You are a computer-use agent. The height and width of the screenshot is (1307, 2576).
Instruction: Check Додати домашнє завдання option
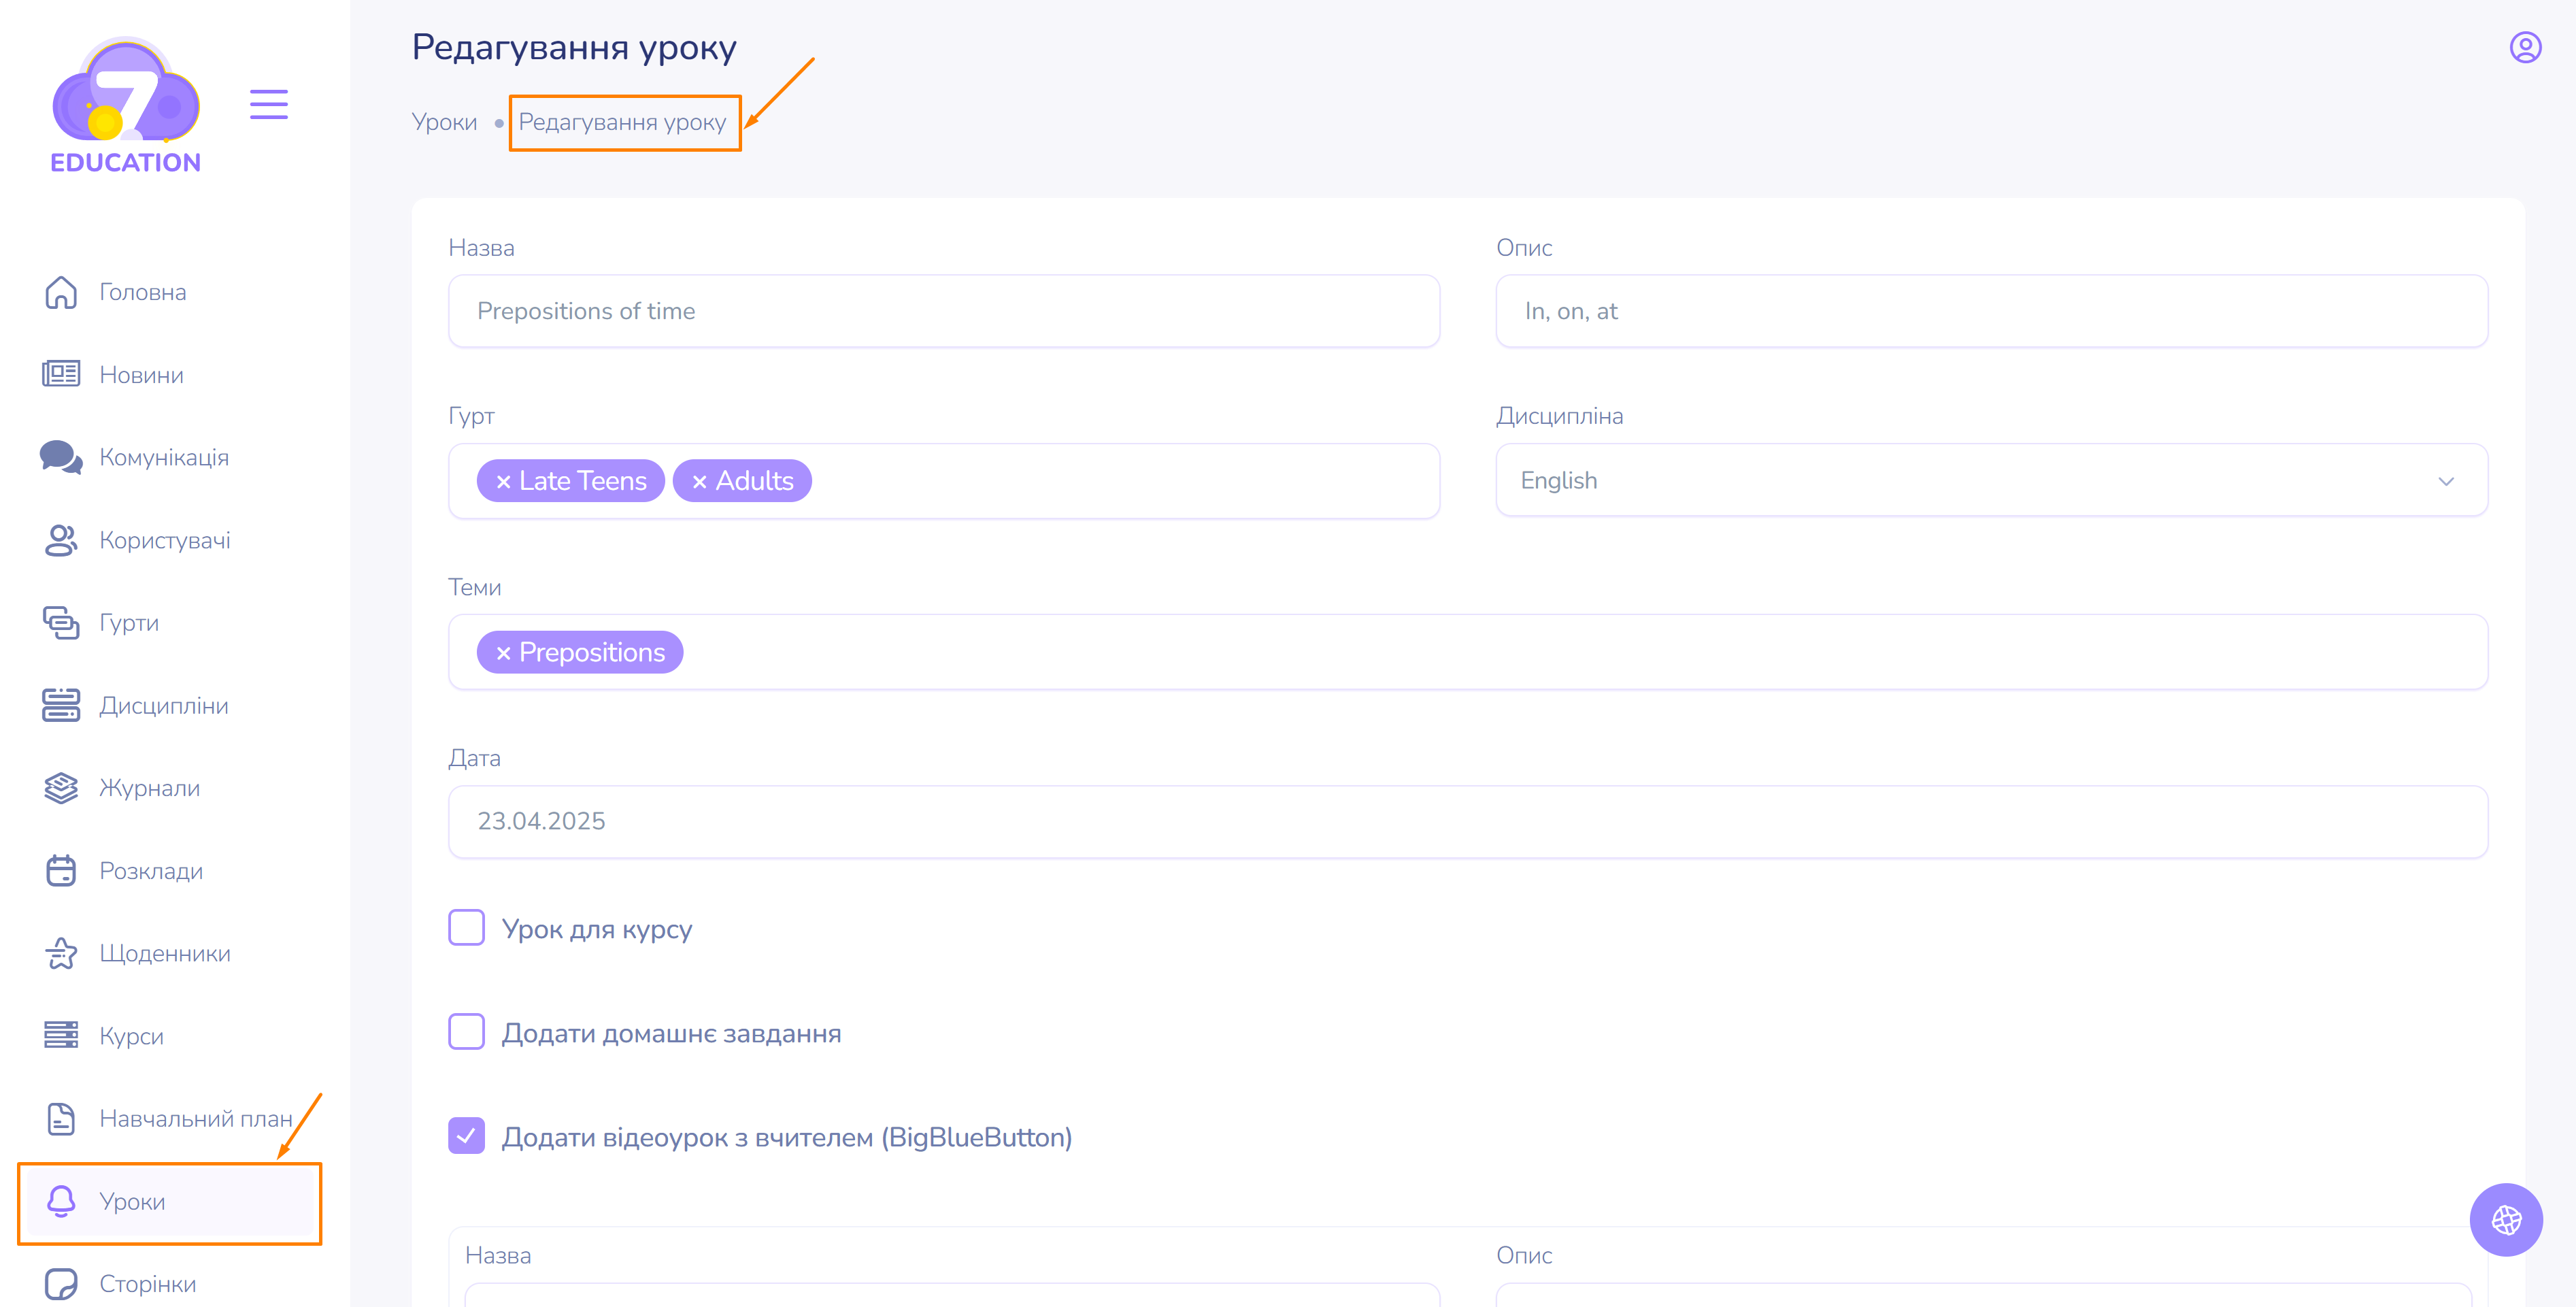466,1032
